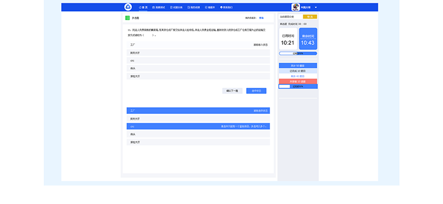Screen dimensions: 443x204
Task: Click the yellow button in sidebar header
Action: click(310, 17)
